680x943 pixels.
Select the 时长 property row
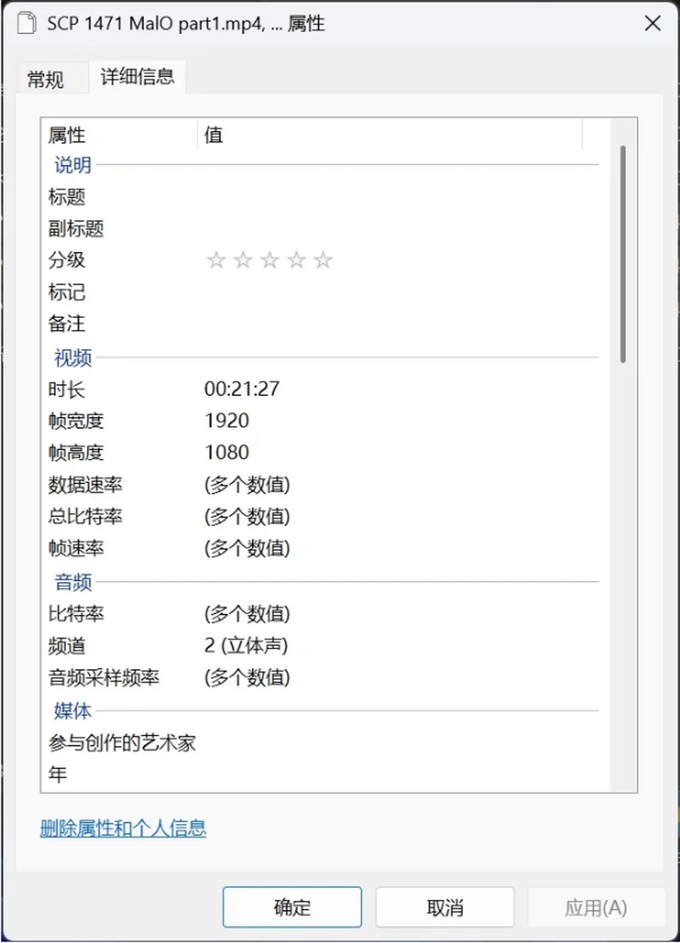tap(322, 389)
